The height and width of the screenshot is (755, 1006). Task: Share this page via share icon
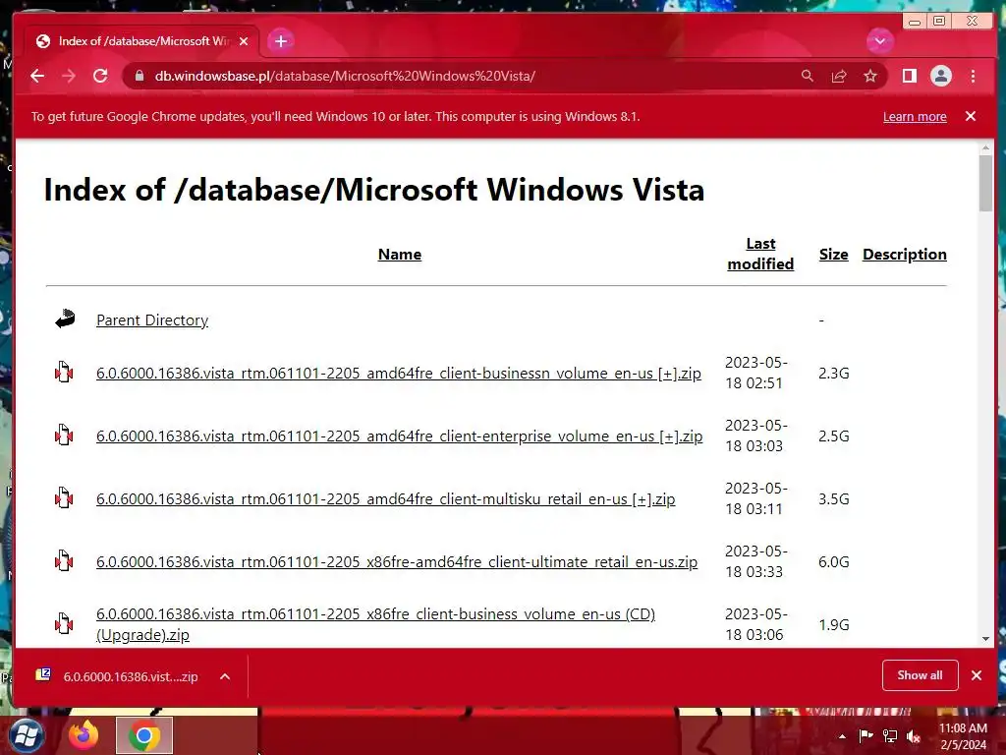click(x=839, y=76)
